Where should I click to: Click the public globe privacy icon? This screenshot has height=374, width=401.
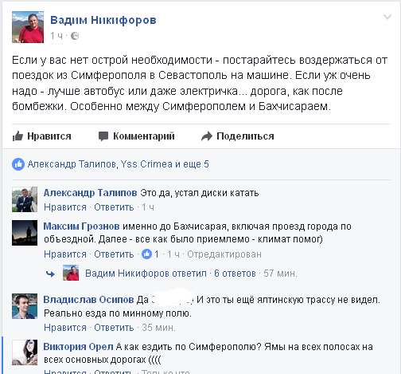[75, 36]
